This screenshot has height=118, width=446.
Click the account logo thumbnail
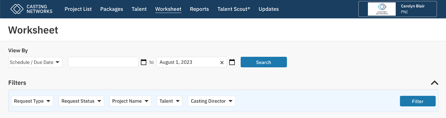[382, 9]
